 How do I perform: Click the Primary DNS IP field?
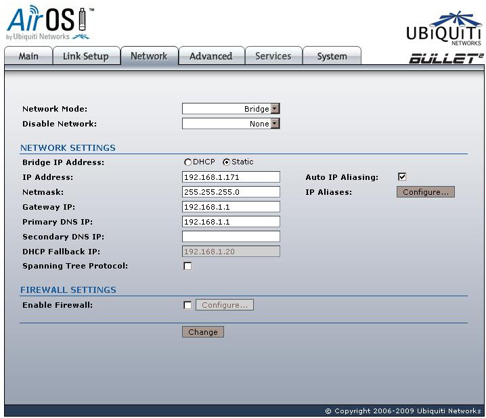click(231, 222)
